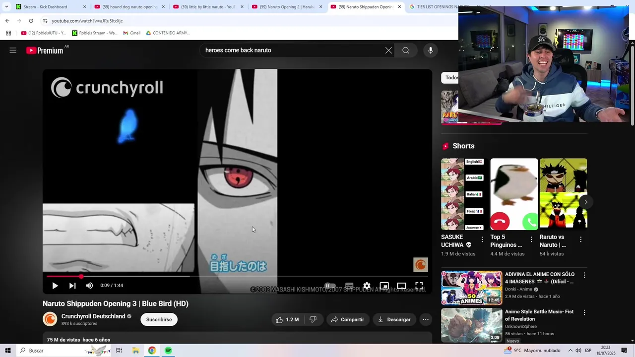The width and height of the screenshot is (635, 357).
Task: Click the browser address bar URL
Action: point(87,21)
